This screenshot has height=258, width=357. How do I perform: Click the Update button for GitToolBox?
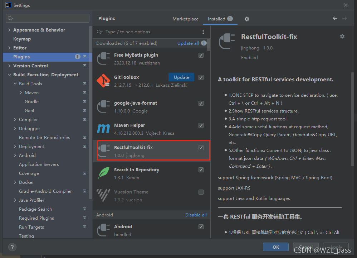click(x=181, y=77)
